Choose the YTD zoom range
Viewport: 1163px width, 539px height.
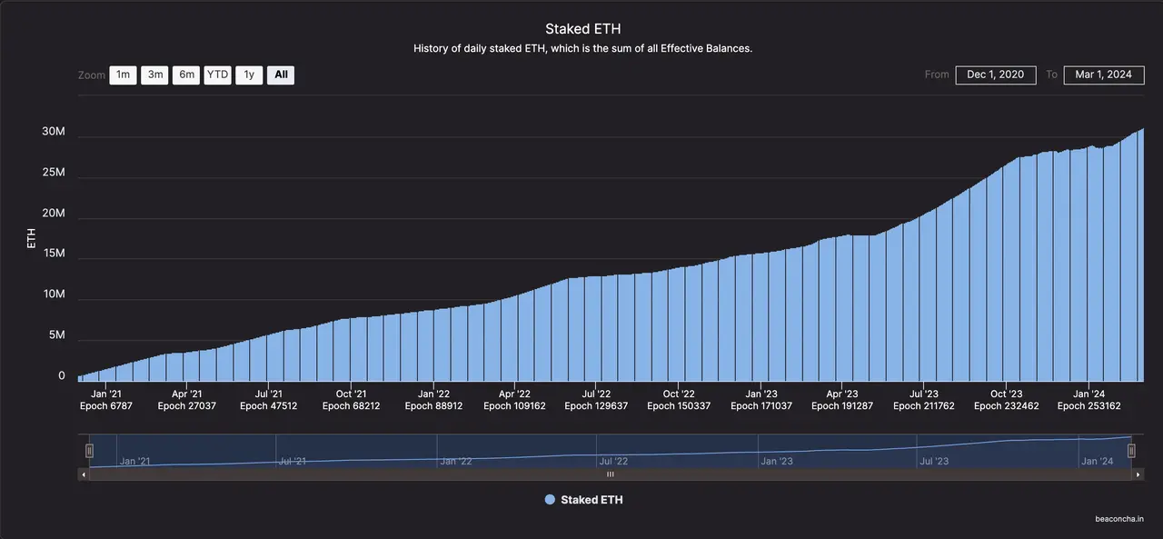click(217, 75)
